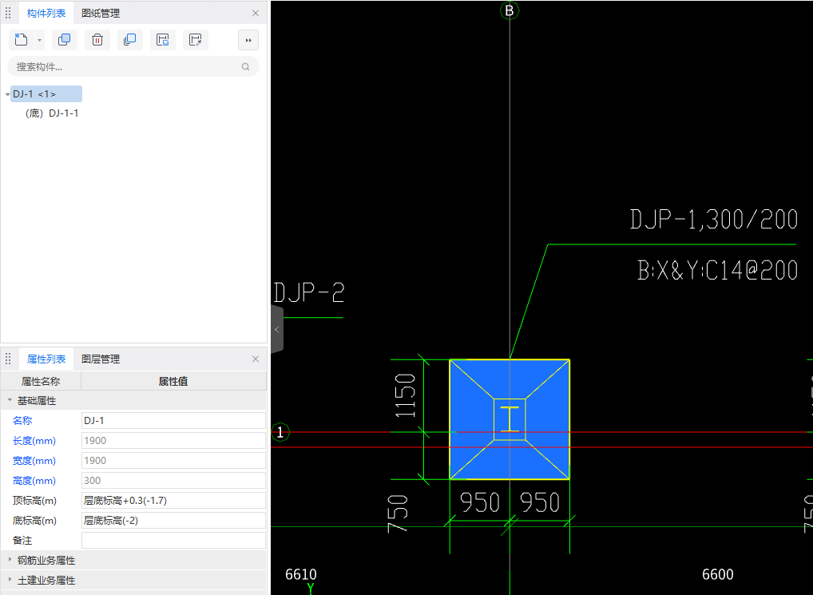
Task: Edit the 名称 value DJ-1
Action: 173,420
